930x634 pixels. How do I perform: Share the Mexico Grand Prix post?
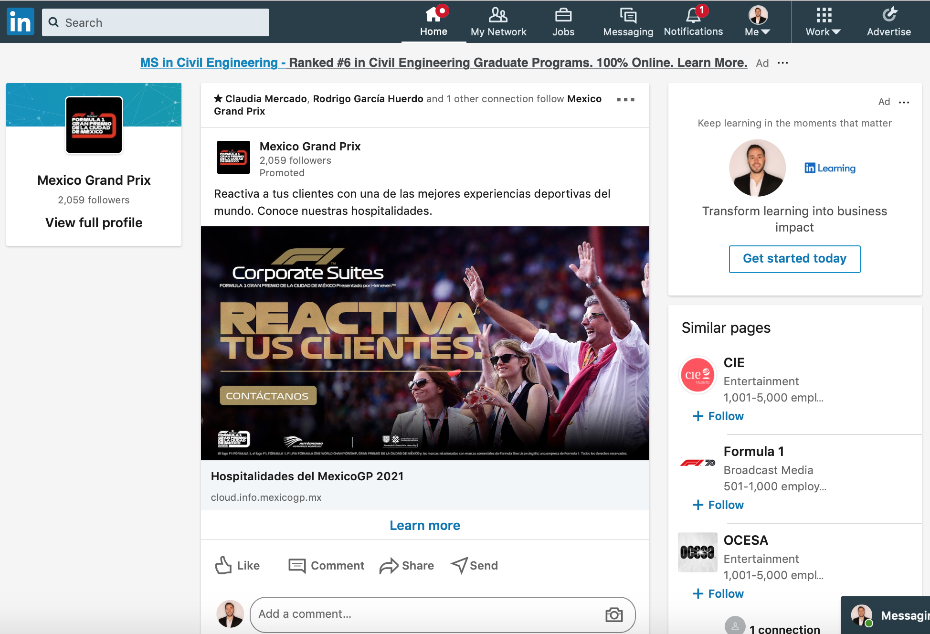point(407,565)
